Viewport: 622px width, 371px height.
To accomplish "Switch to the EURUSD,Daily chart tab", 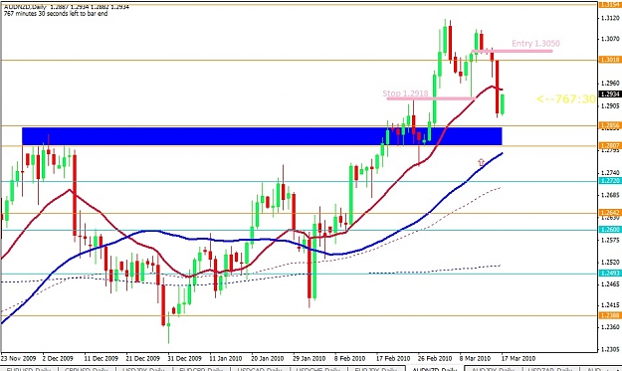I will click(29, 369).
